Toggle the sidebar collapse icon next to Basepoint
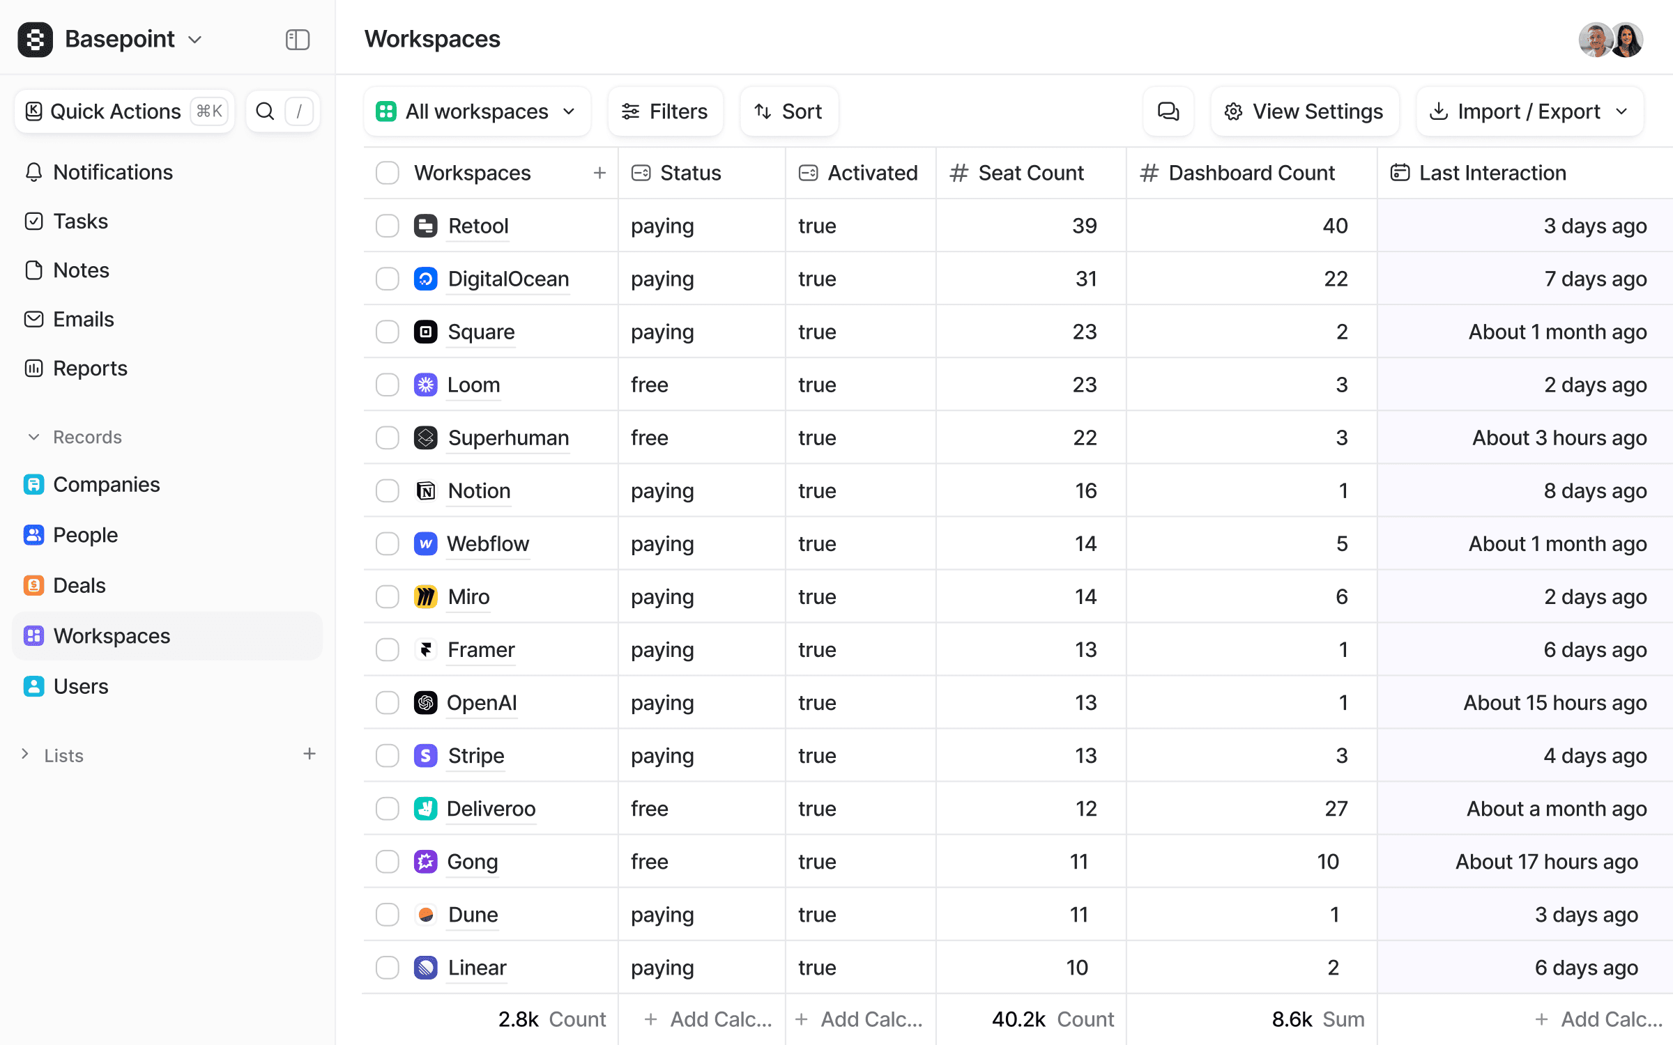1673x1045 pixels. (298, 40)
